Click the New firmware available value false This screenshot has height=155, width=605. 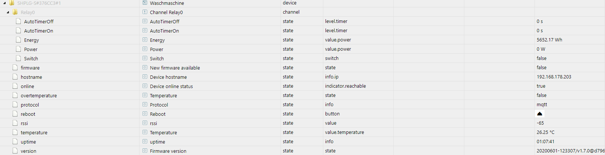tap(542, 67)
